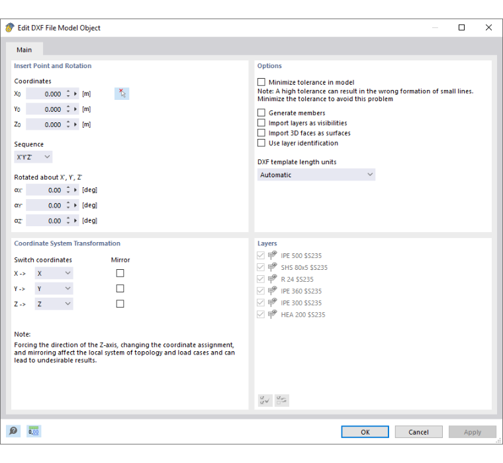This screenshot has width=503, height=463.
Task: Click the invert layer selection icon
Action: pos(282,400)
